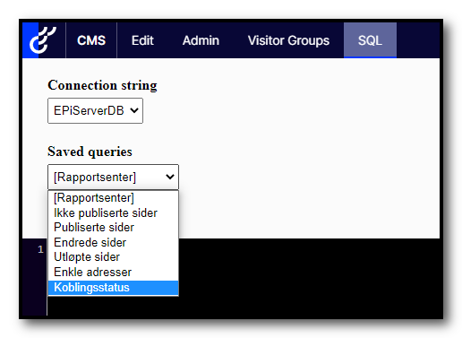Click the Optimizely logo icon
This screenshot has width=462, height=338.
coord(43,40)
